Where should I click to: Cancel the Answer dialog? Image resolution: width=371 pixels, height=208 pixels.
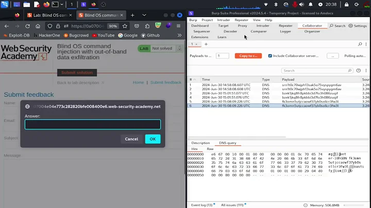pos(131,139)
